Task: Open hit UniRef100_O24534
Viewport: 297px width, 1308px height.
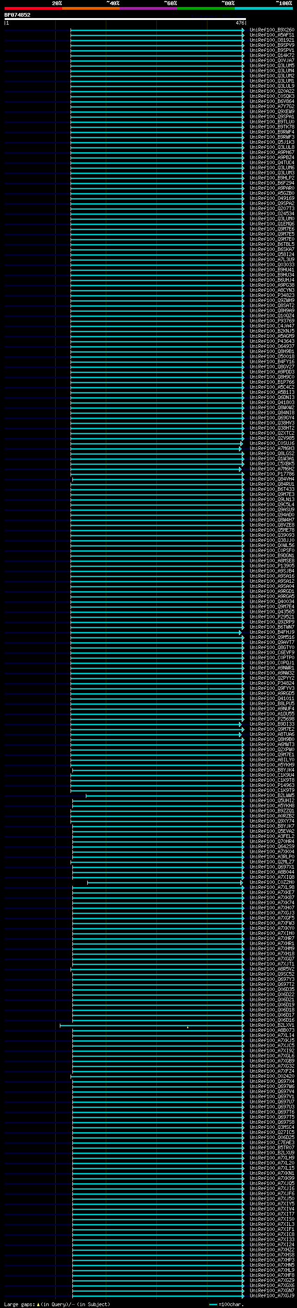Action: pos(271,214)
